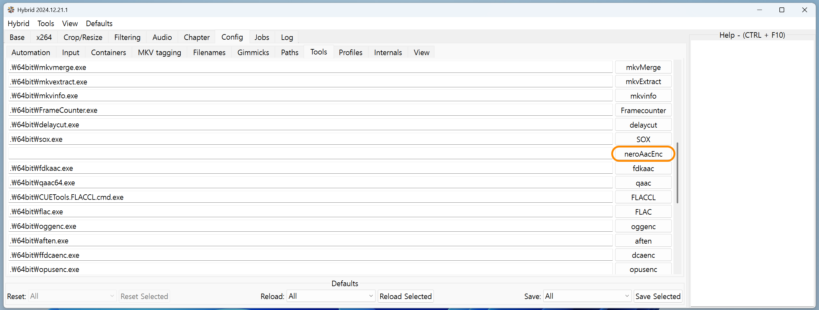Click the mkvinfo button
The image size is (819, 310).
(x=643, y=96)
